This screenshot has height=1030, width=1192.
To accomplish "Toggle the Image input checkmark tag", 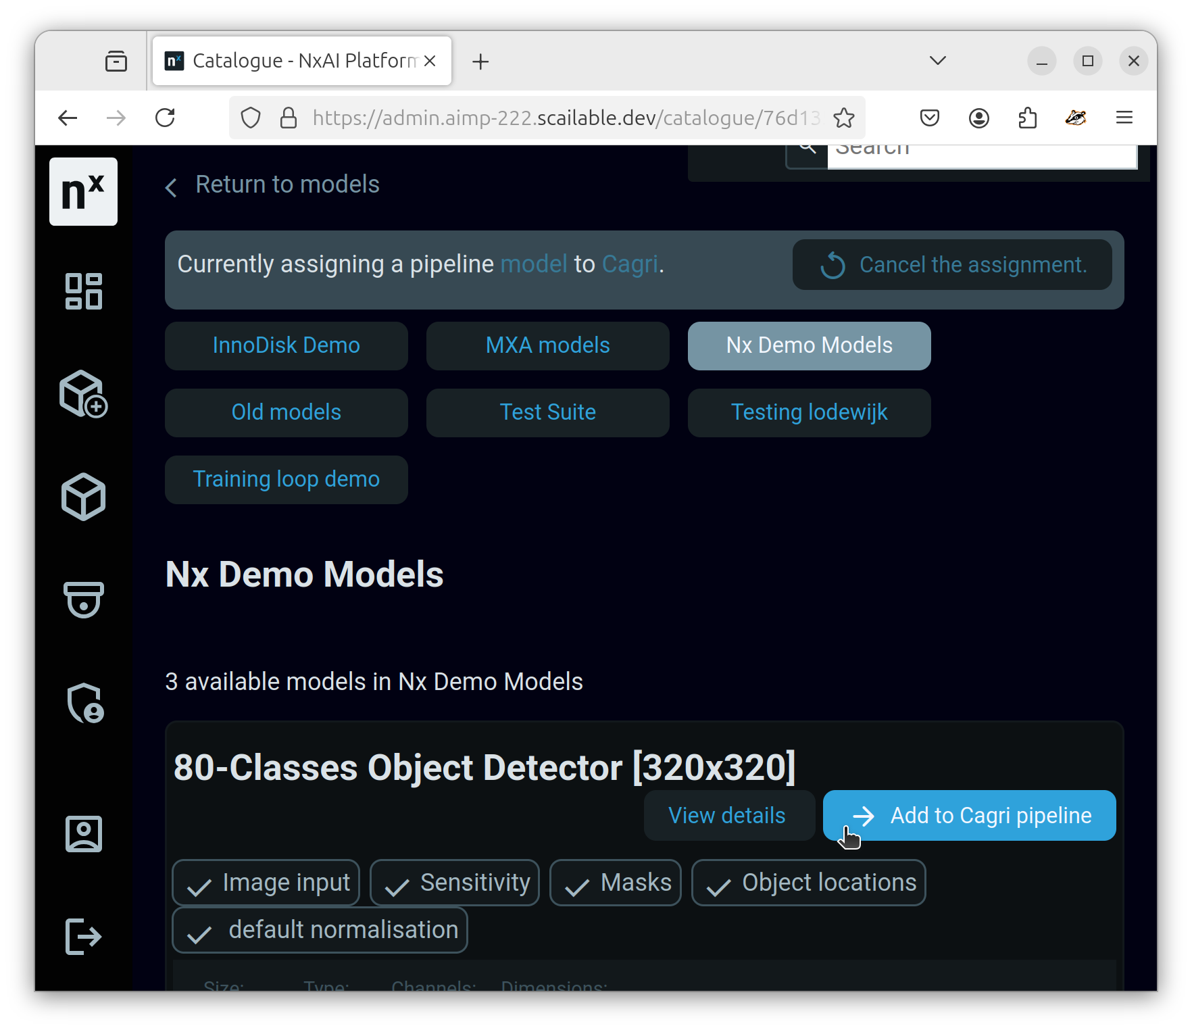I will [266, 883].
